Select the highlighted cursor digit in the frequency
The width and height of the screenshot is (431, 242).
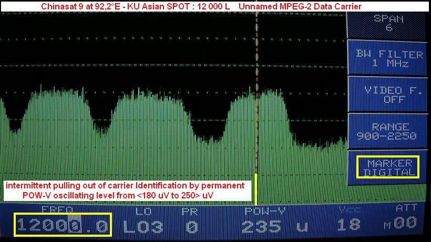tap(76, 226)
